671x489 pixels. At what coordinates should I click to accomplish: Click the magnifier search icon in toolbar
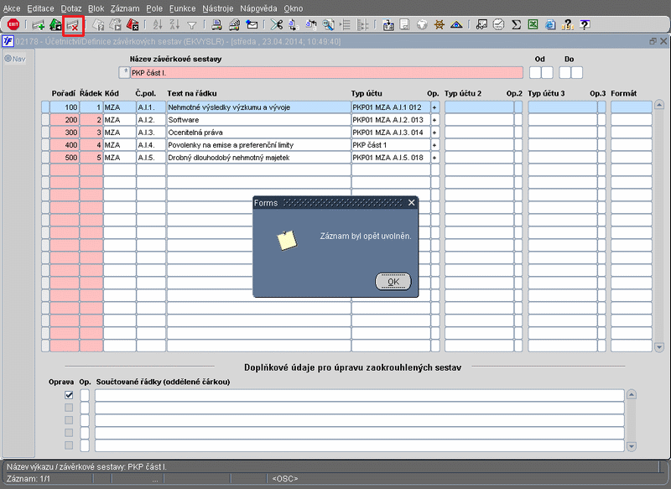pos(328,25)
